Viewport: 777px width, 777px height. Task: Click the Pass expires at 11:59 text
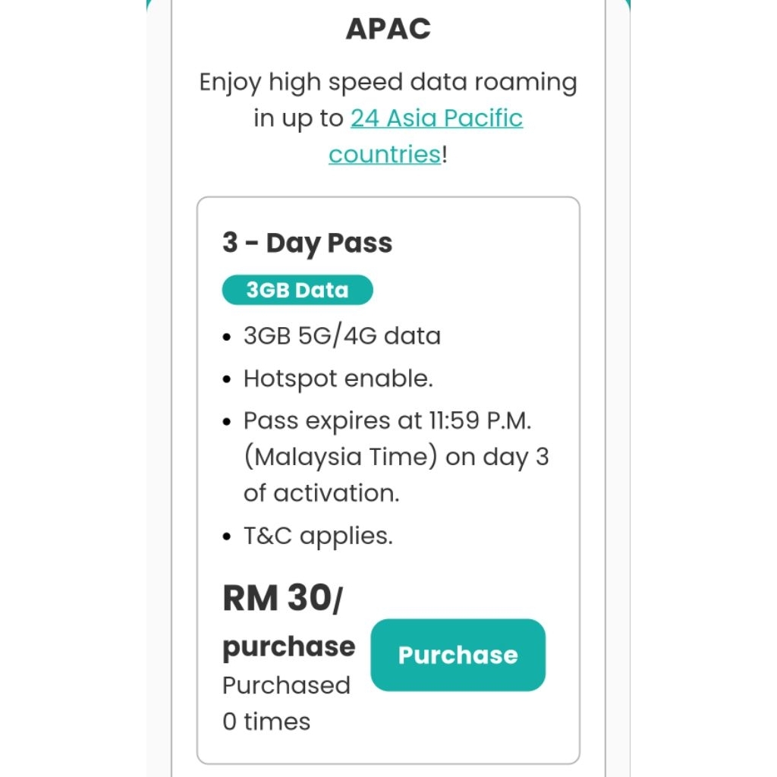(x=392, y=420)
